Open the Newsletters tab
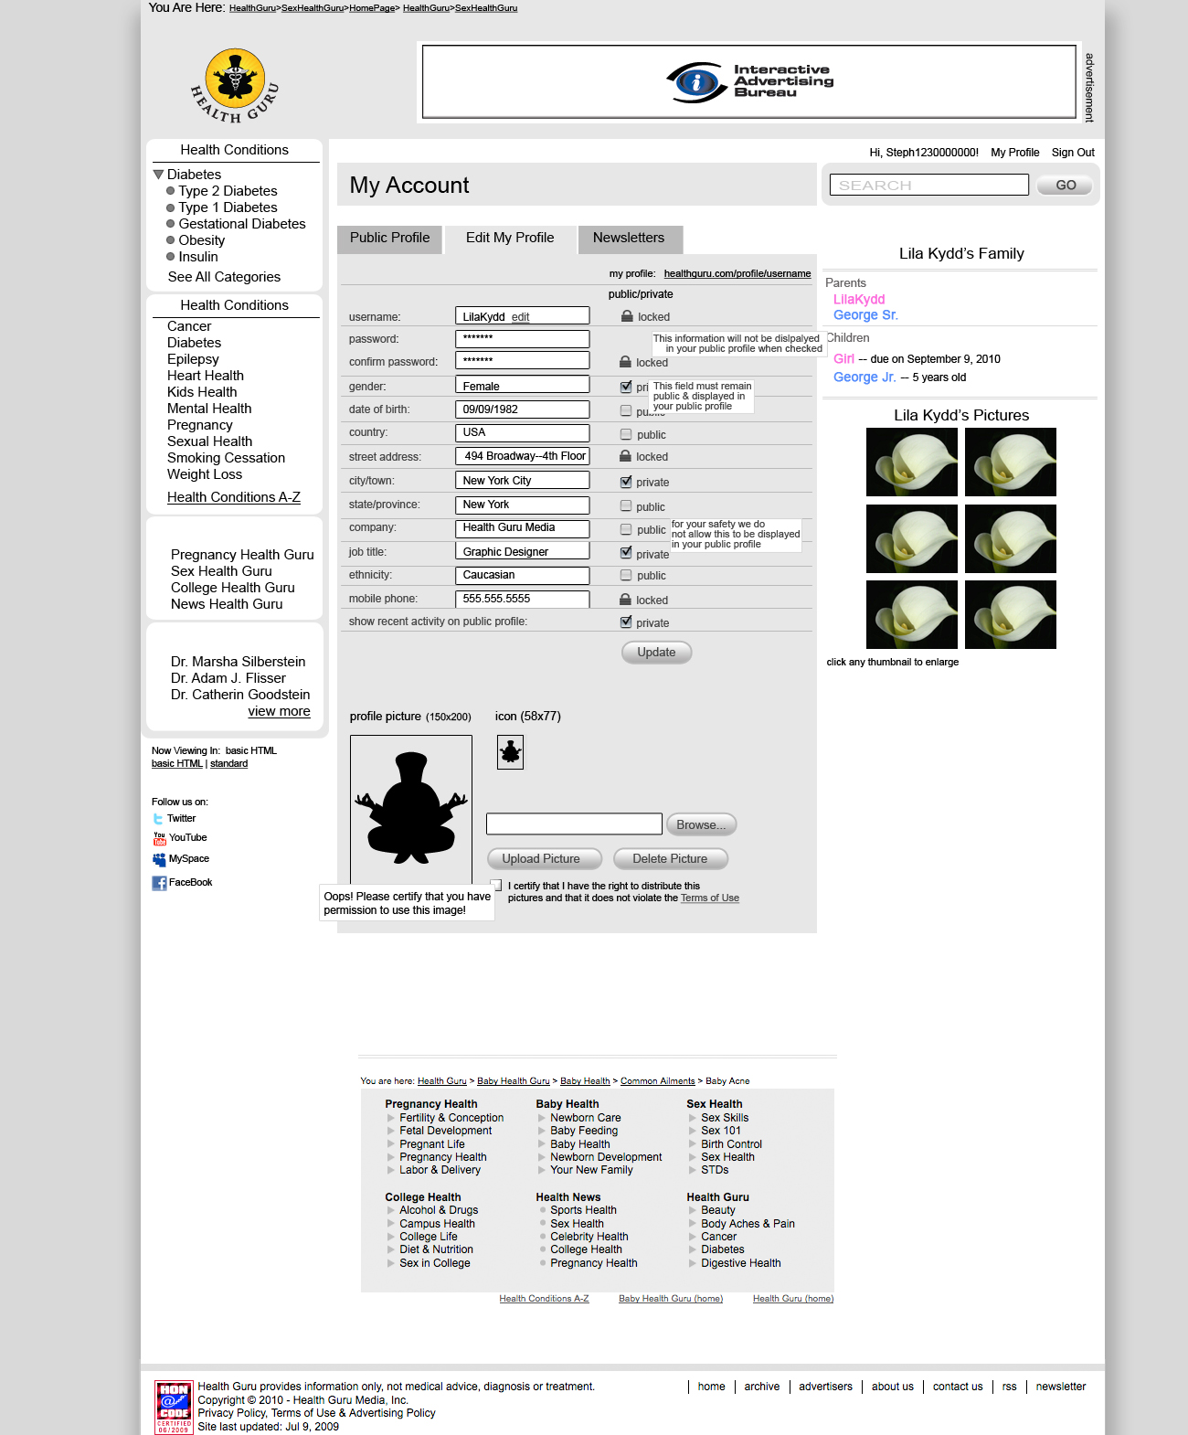The height and width of the screenshot is (1435, 1188). point(629,238)
